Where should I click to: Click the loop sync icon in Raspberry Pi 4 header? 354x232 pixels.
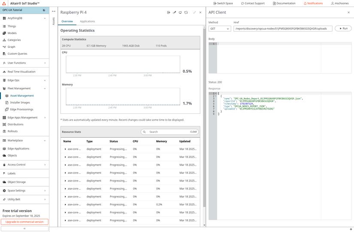tap(180, 12)
